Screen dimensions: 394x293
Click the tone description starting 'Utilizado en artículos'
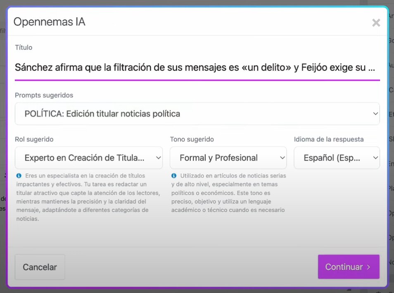229,193
